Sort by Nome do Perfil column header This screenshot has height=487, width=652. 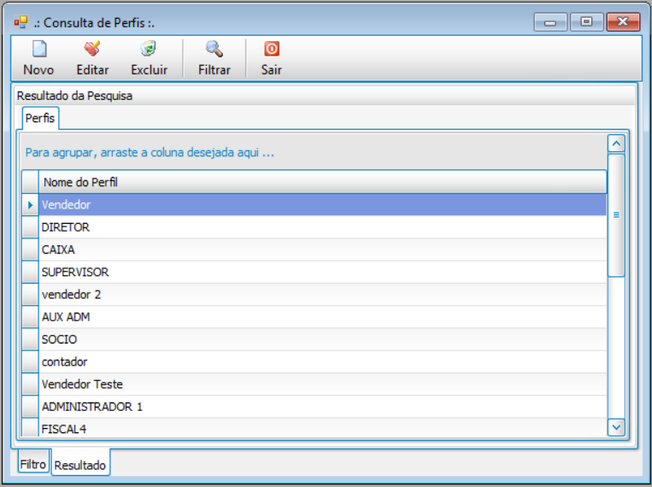point(323,182)
